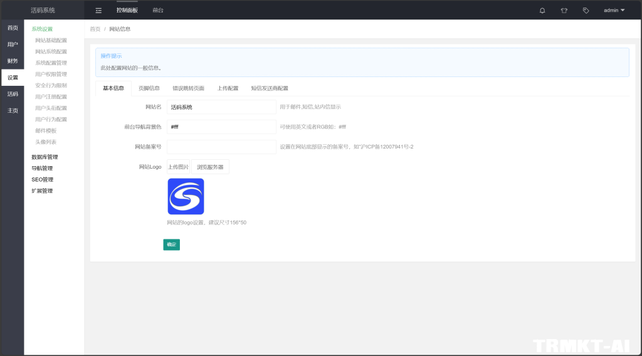Expand the SEO管理 menu group

click(x=42, y=180)
